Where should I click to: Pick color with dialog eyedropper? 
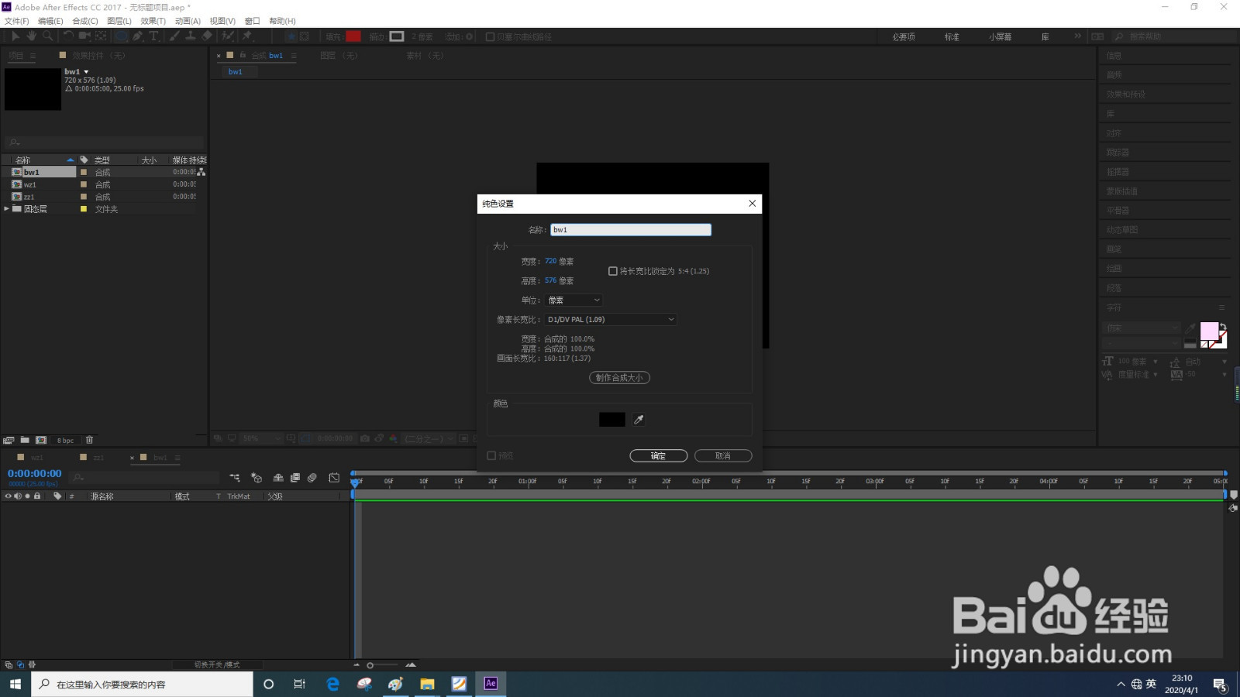[639, 420]
